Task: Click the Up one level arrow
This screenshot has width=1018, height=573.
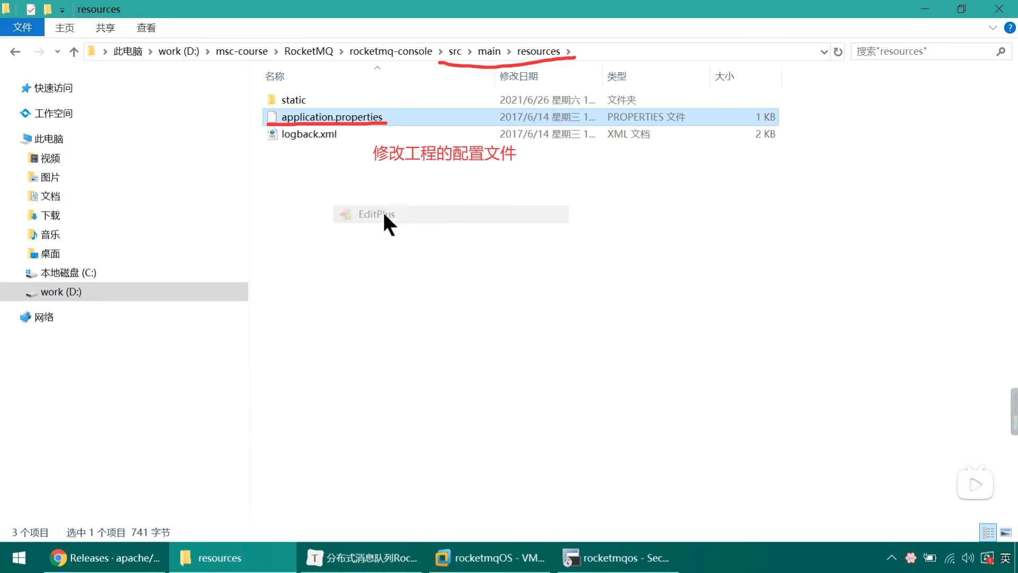Action: pyautogui.click(x=74, y=51)
